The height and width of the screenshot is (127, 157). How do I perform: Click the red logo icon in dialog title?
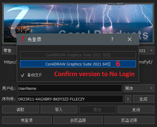point(23,39)
